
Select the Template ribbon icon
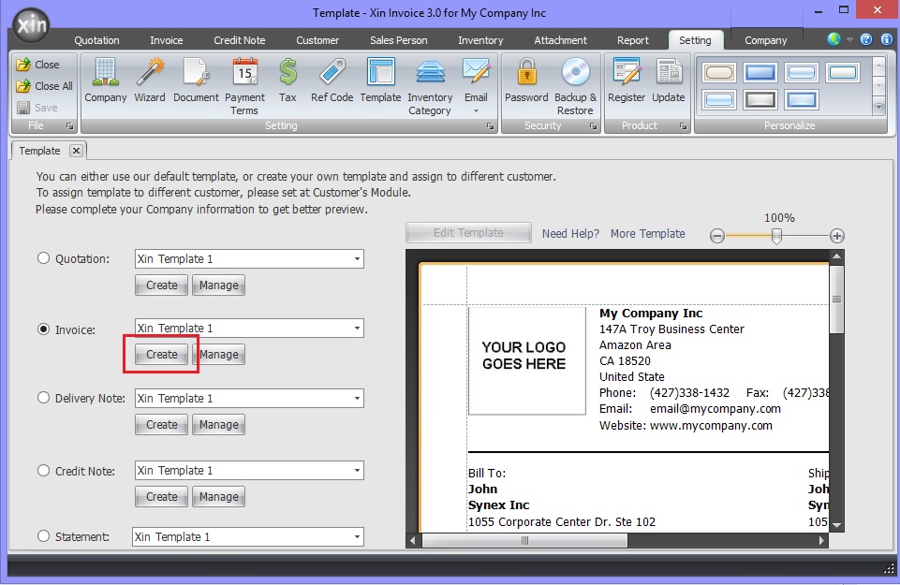click(380, 80)
